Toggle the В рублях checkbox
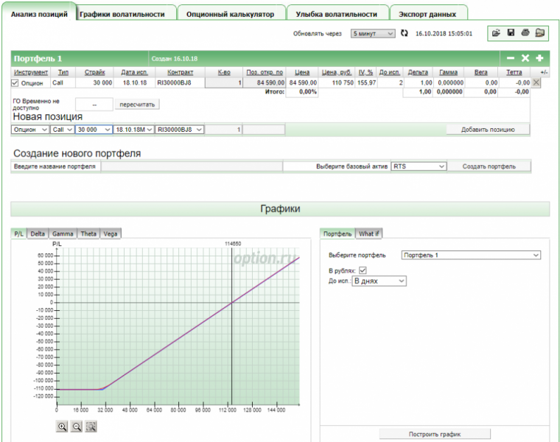 pyautogui.click(x=363, y=270)
